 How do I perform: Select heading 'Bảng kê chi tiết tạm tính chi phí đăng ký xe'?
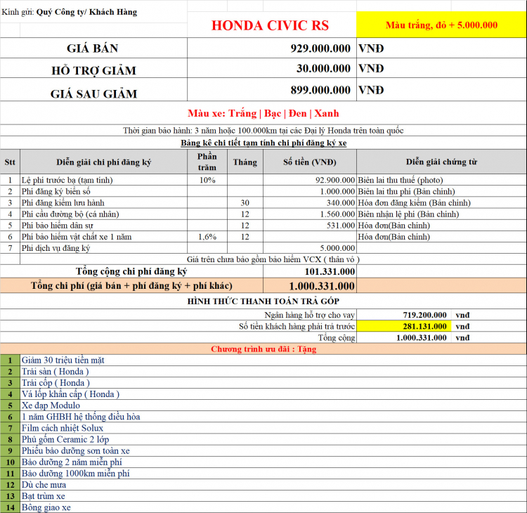click(263, 143)
